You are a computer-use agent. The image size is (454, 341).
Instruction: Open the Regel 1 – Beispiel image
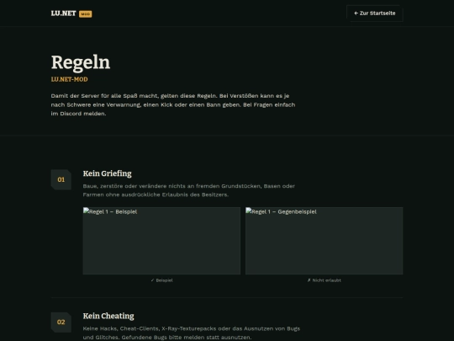click(x=161, y=241)
